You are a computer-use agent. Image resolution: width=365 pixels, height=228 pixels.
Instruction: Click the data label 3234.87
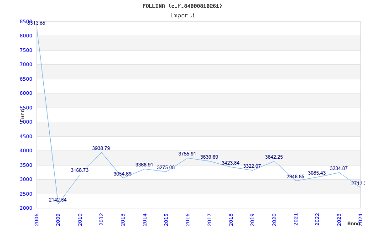tap(339, 169)
